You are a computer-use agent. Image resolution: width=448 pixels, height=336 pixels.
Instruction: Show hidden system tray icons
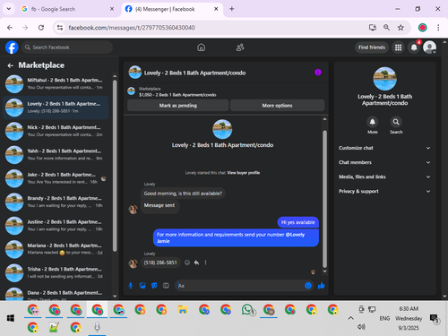tap(350, 318)
